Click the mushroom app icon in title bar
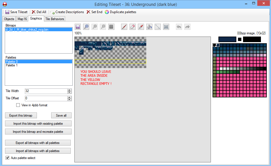 pos(5,4)
